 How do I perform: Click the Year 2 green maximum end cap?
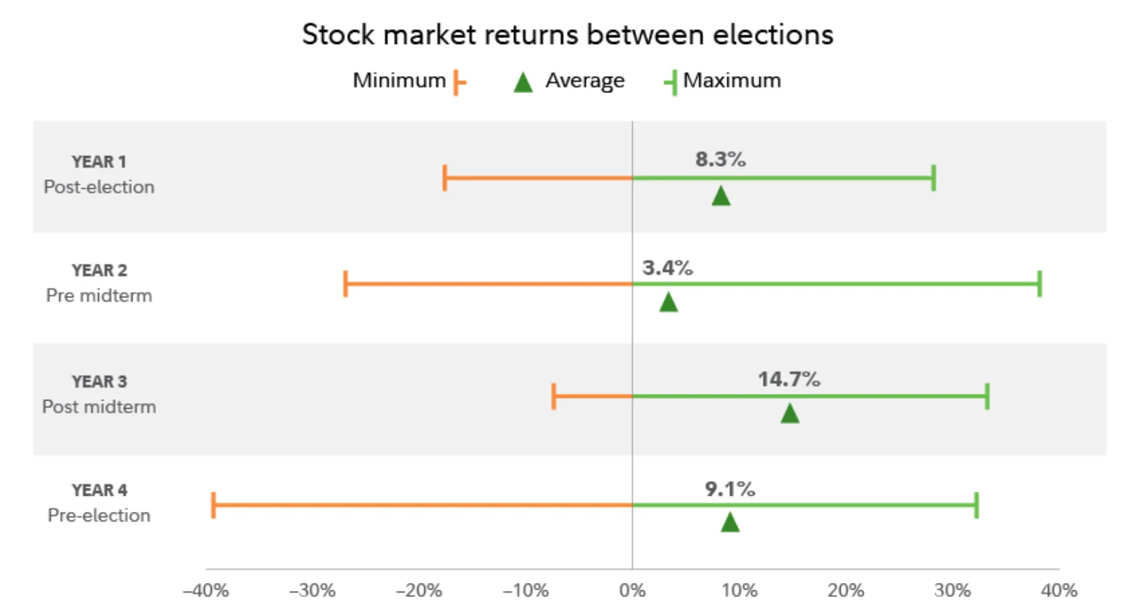point(1039,283)
